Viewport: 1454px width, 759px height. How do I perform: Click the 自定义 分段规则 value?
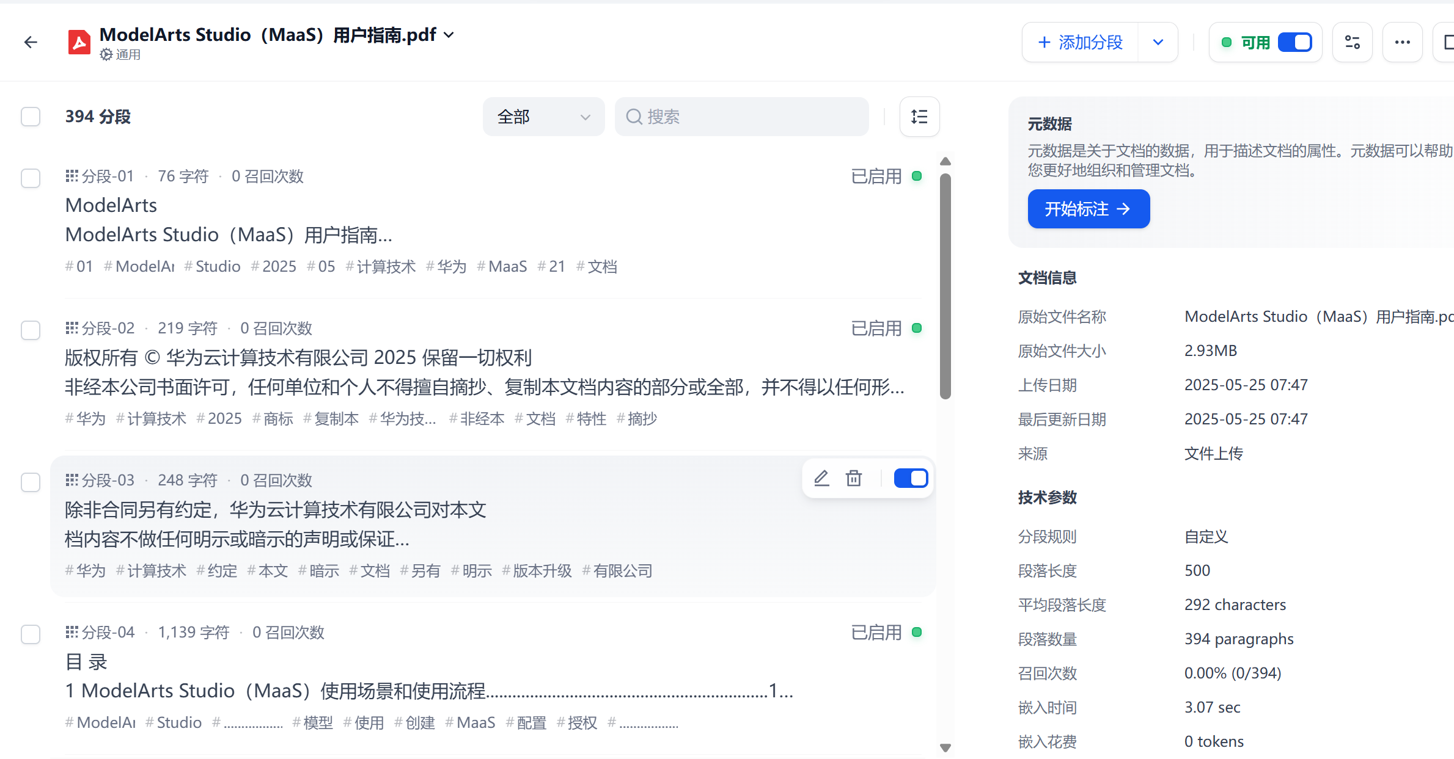pyautogui.click(x=1206, y=536)
